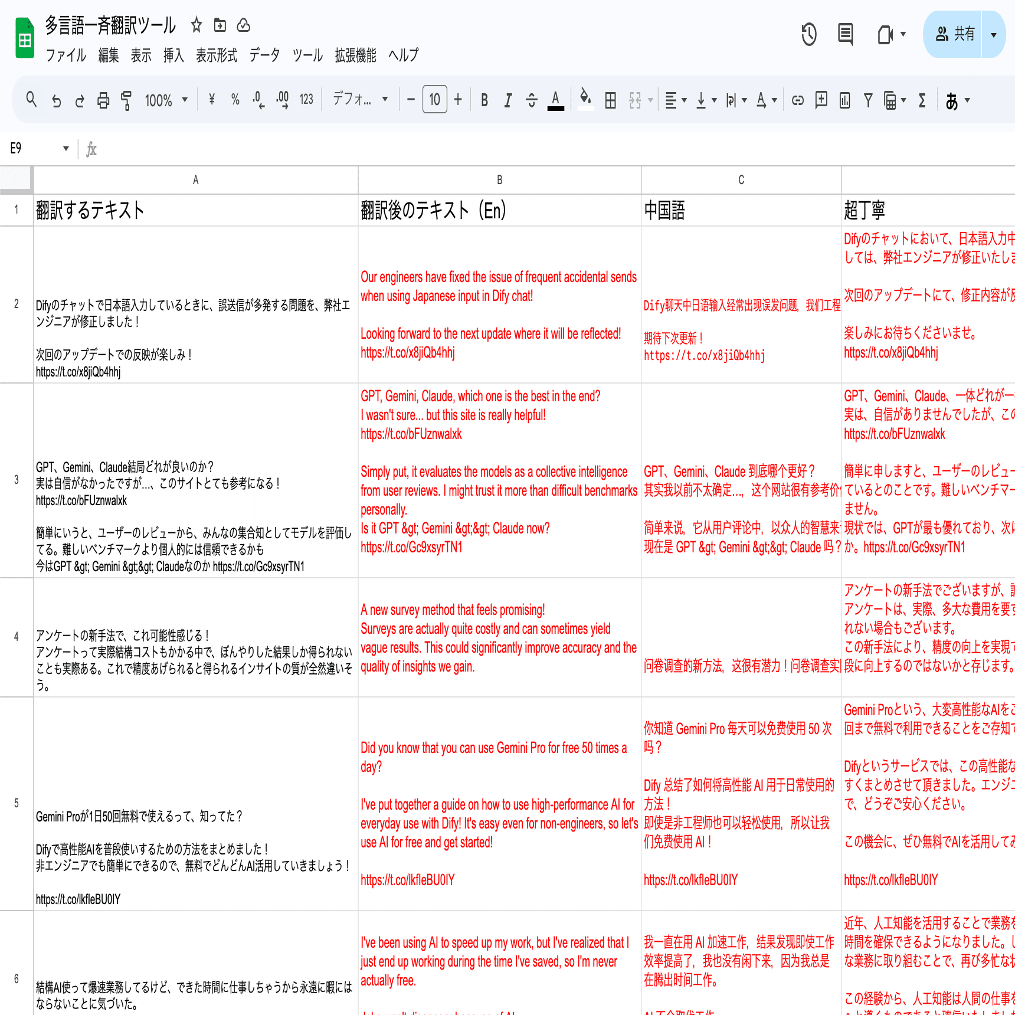
Task: Open search within the sheet
Action: click(31, 100)
